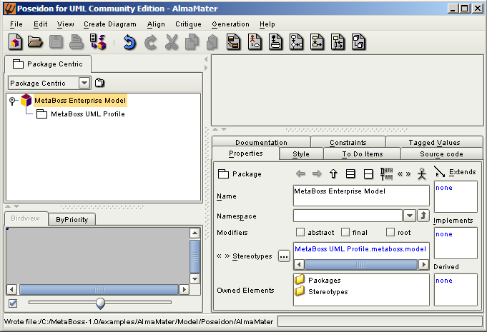This screenshot has height=332, width=487.
Task: Click the Import files toolbar icon
Action: pyautogui.click(x=98, y=42)
